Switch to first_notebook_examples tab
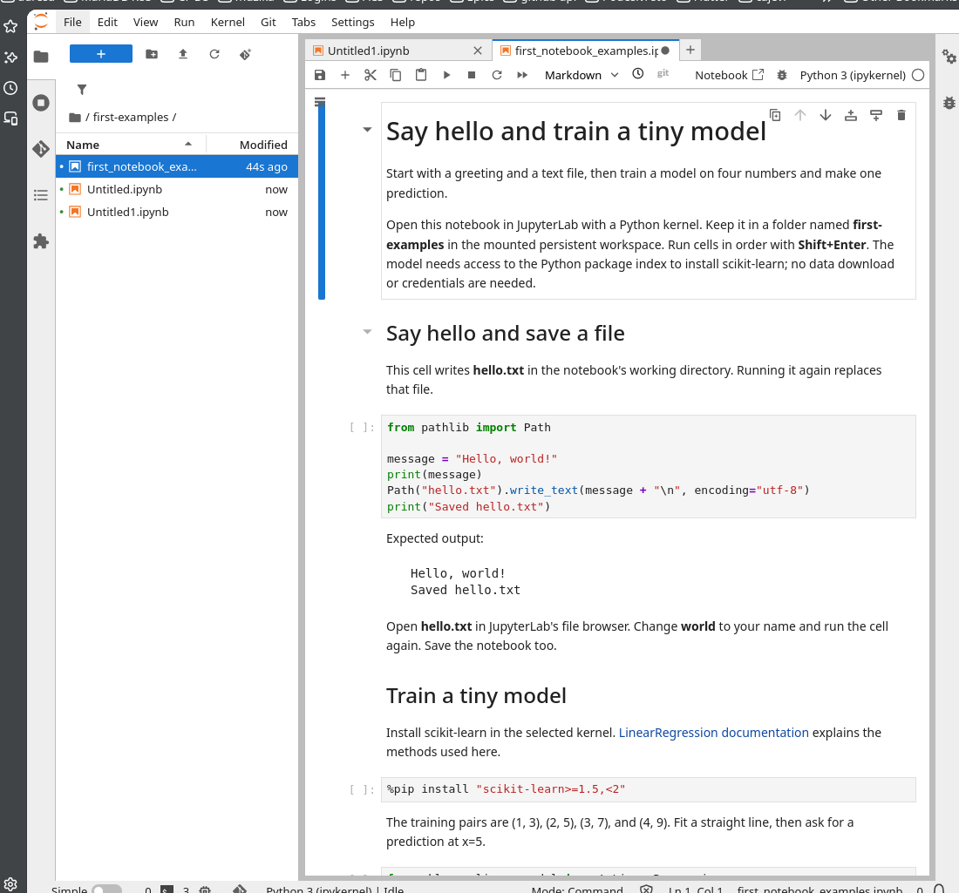 [585, 51]
